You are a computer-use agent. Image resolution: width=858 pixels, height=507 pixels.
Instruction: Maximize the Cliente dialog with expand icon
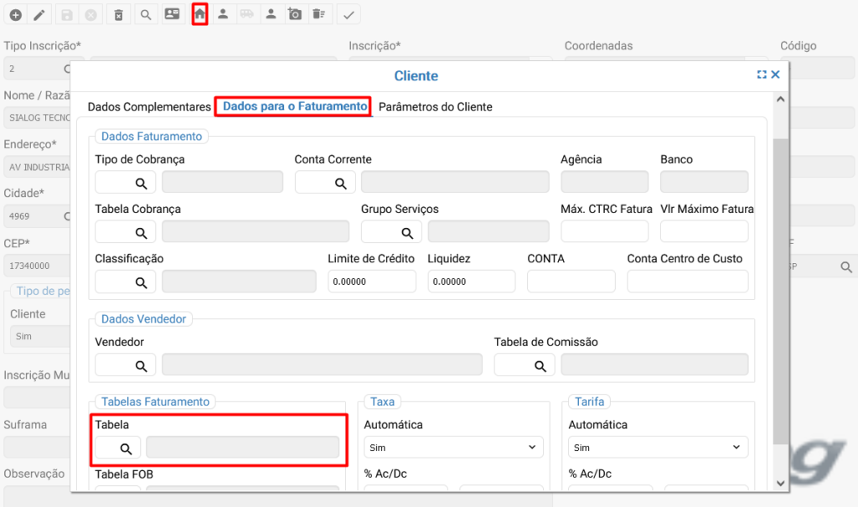pyautogui.click(x=762, y=75)
